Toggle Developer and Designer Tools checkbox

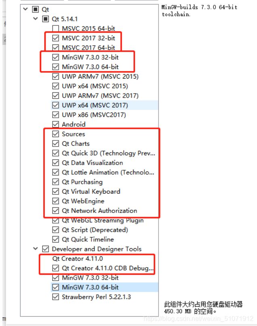click(45, 249)
